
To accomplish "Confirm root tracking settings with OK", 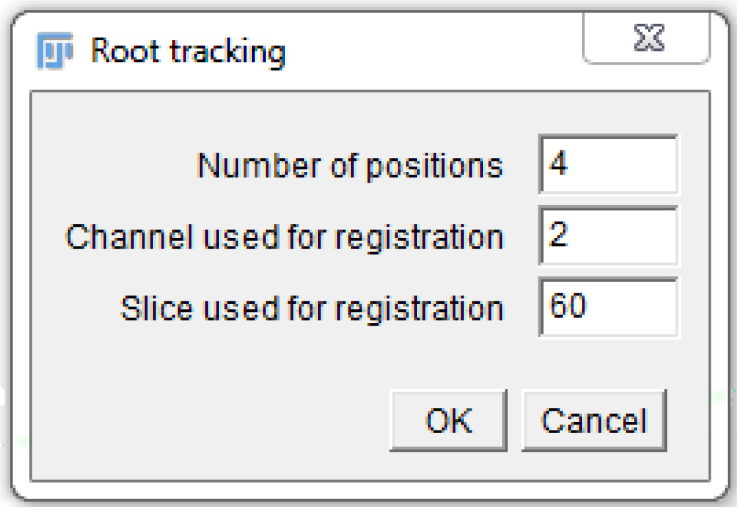I will 449,420.
